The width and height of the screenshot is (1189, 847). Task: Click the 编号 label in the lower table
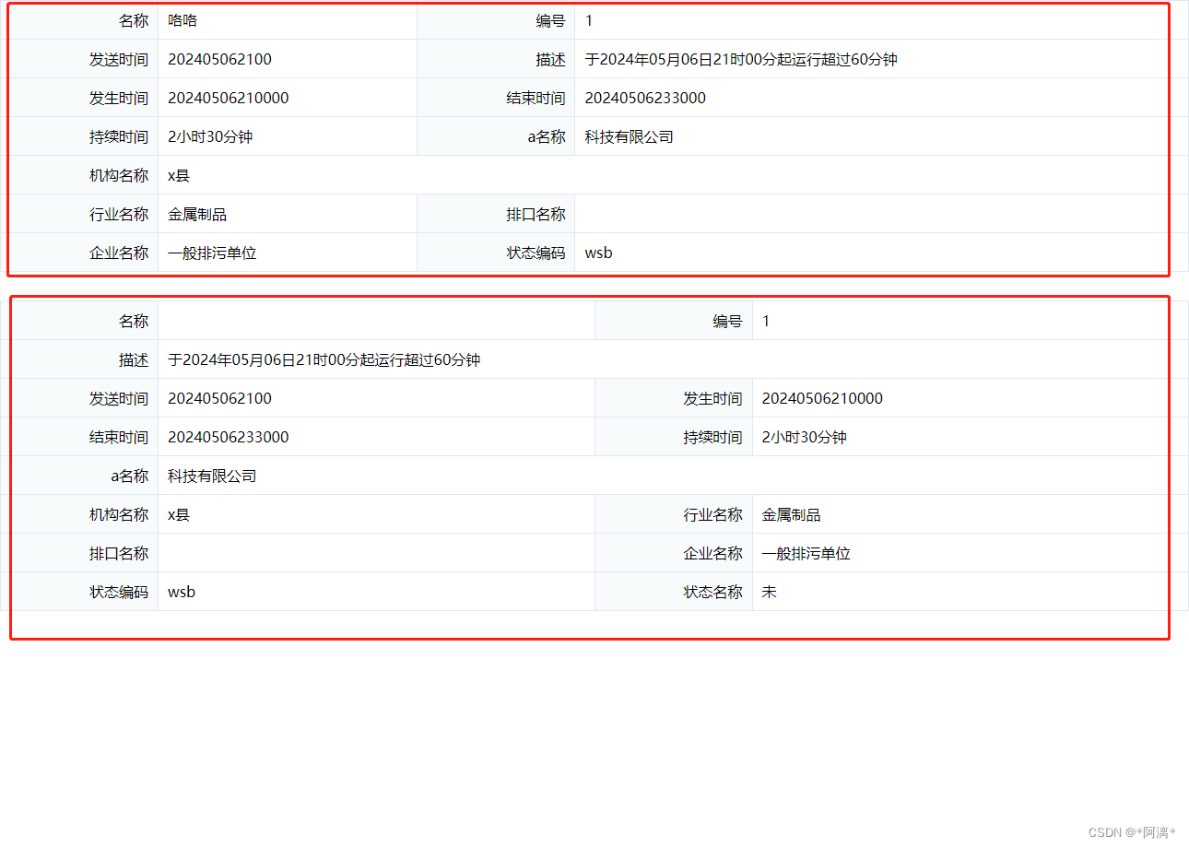coord(727,321)
